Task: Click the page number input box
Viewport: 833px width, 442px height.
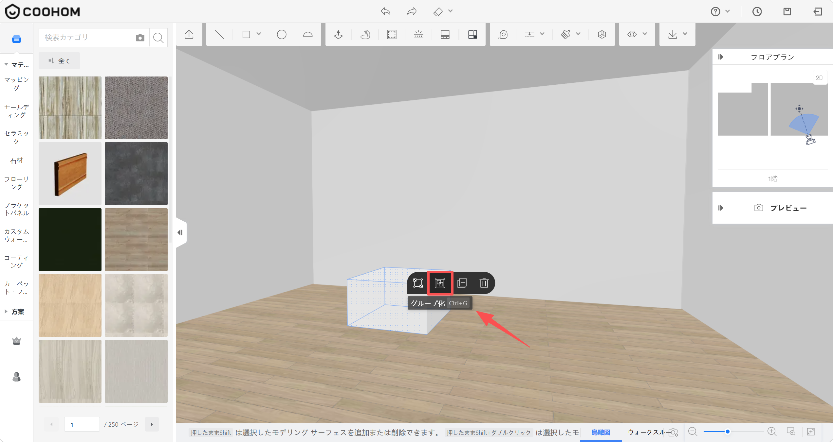Action: [82, 424]
